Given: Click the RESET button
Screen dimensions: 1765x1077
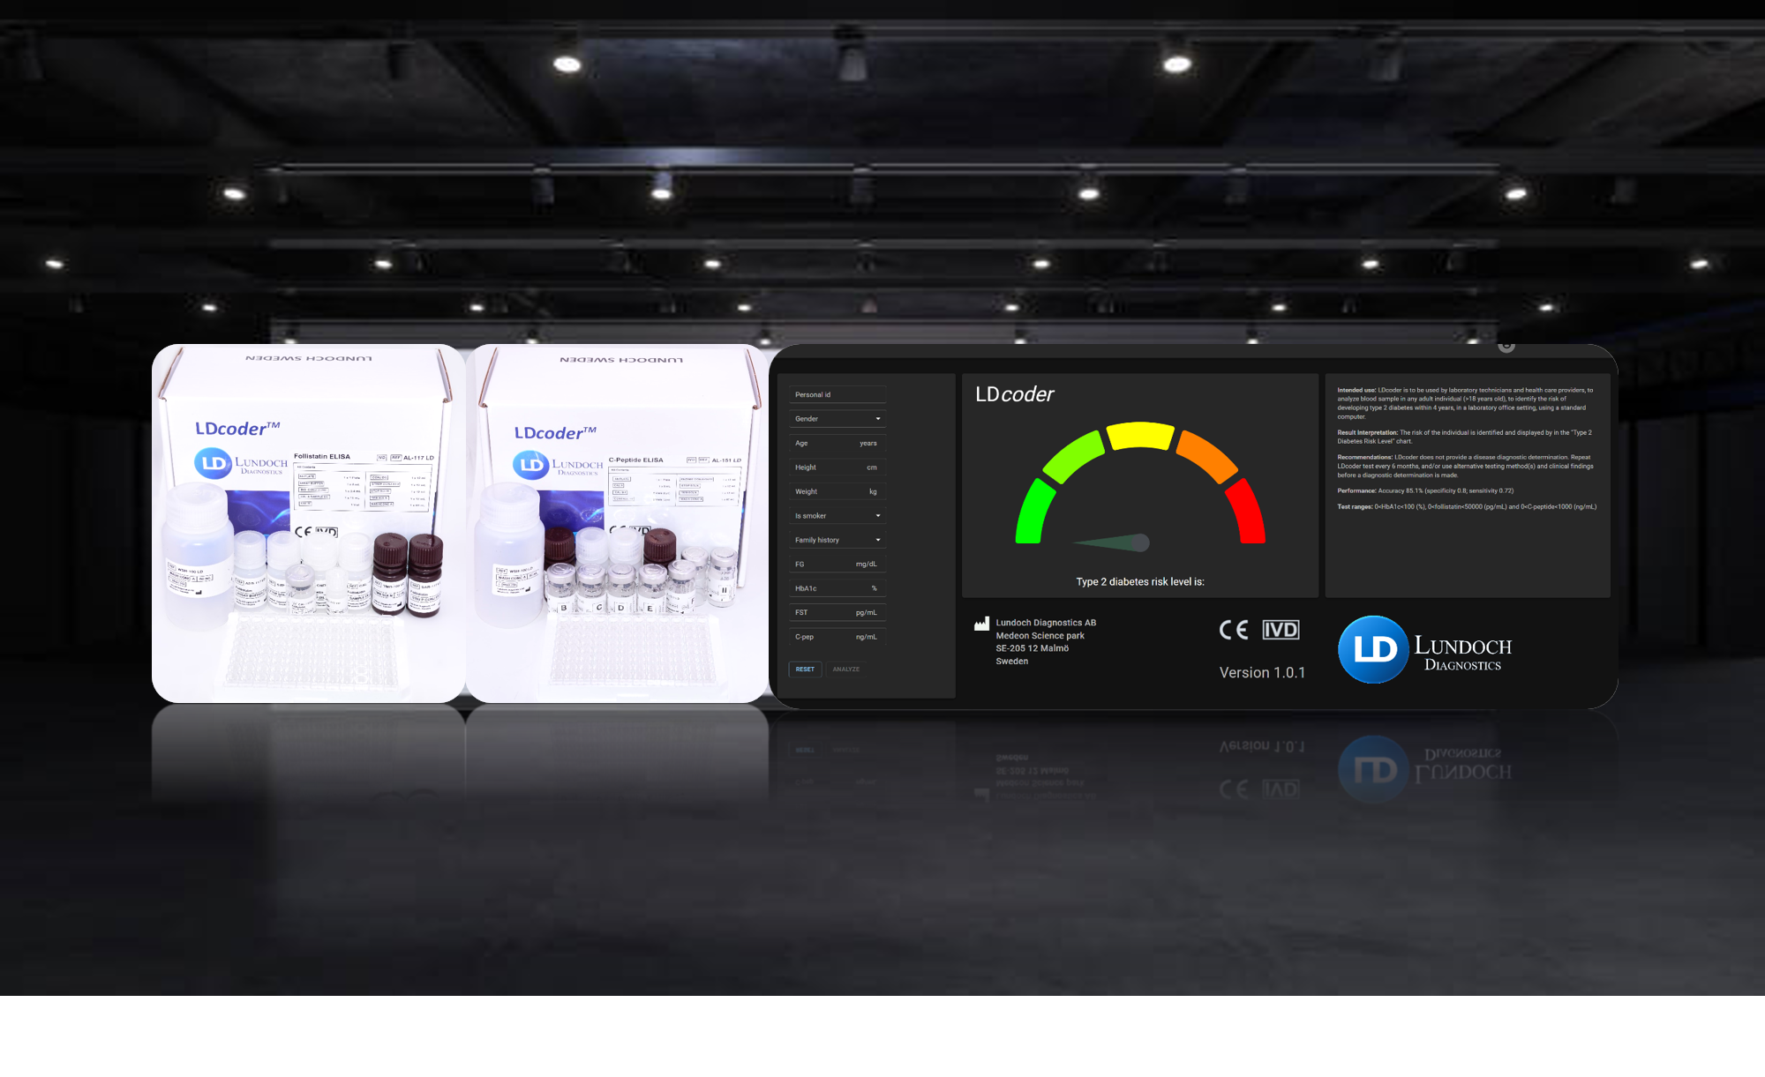Looking at the screenshot, I should (x=805, y=669).
